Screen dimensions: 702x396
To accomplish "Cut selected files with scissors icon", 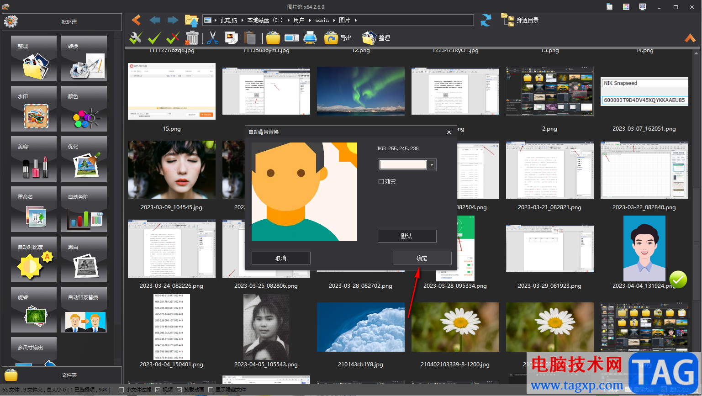I will pos(213,38).
